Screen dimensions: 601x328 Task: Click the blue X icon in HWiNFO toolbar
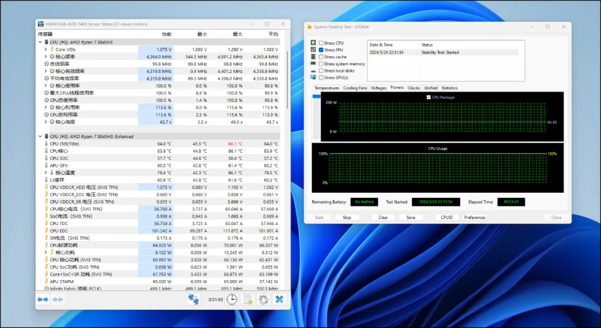point(279,299)
